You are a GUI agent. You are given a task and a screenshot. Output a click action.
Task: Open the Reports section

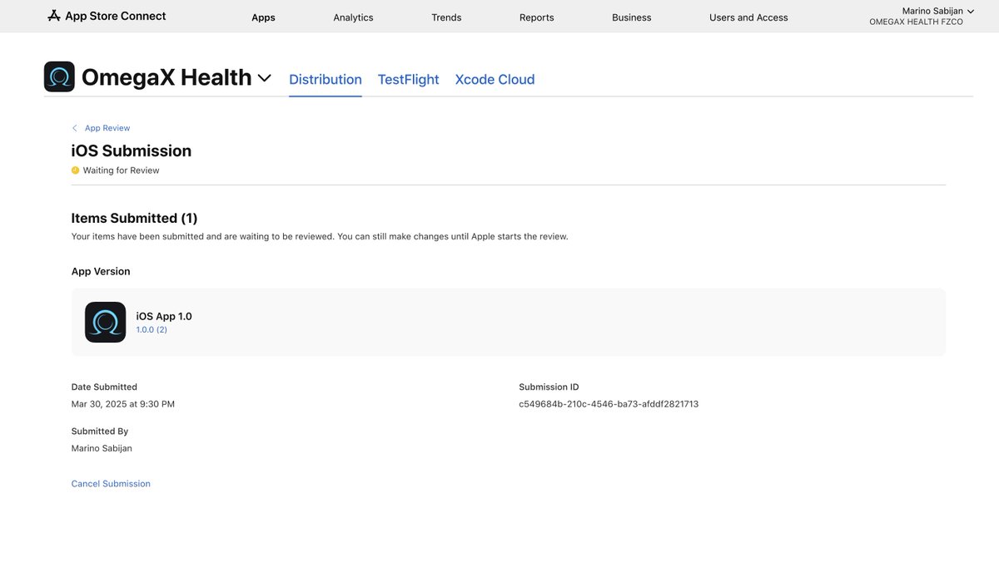pos(536,17)
